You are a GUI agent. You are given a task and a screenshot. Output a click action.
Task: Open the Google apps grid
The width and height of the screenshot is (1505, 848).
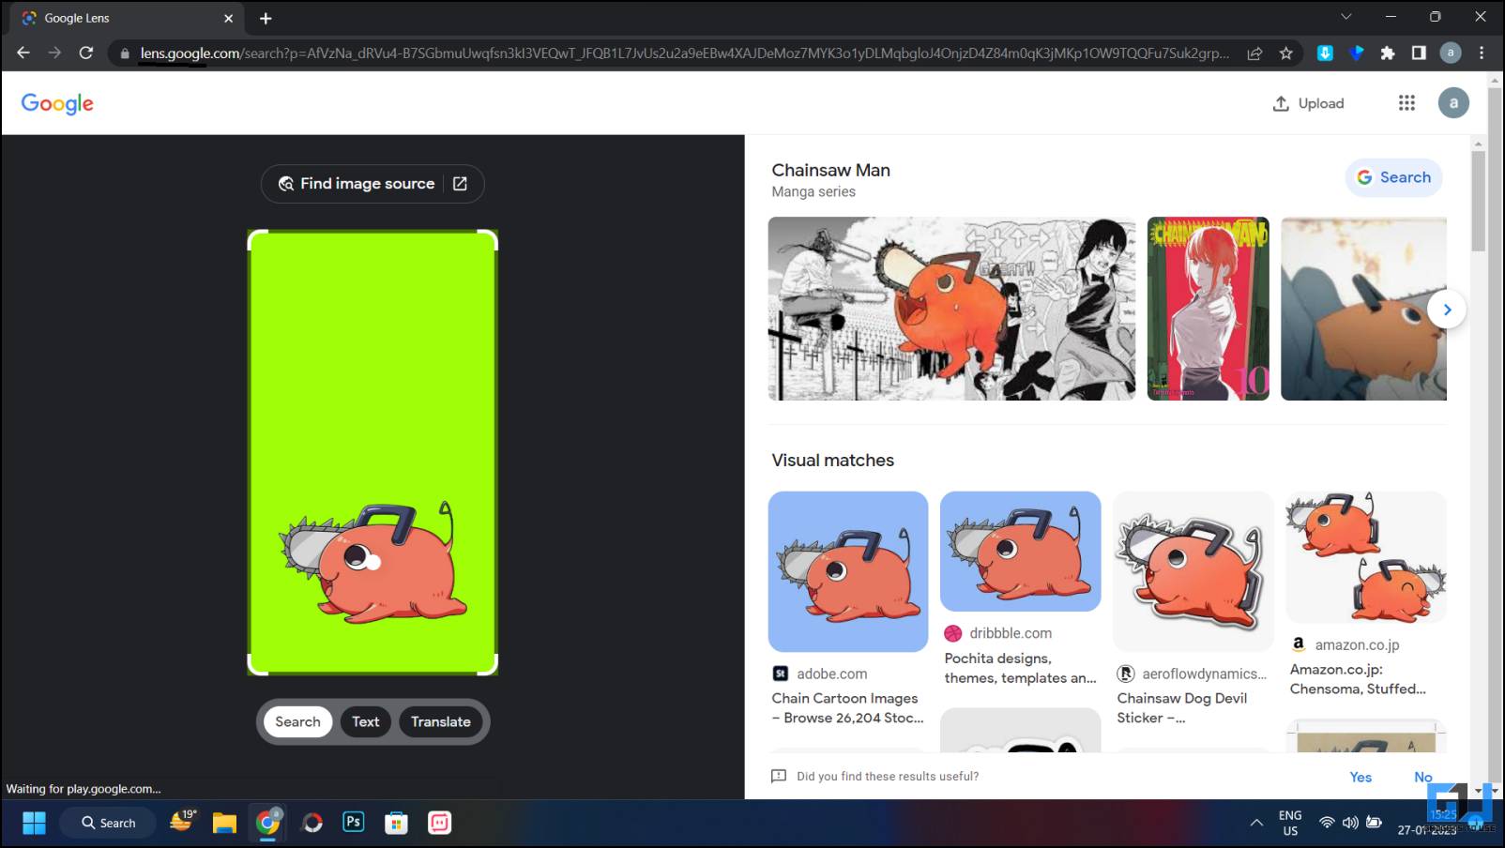[x=1406, y=103]
